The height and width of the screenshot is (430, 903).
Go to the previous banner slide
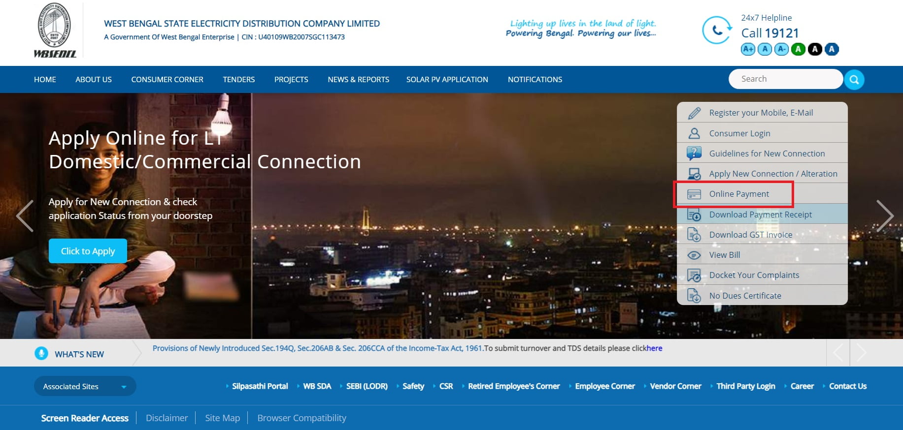(25, 216)
